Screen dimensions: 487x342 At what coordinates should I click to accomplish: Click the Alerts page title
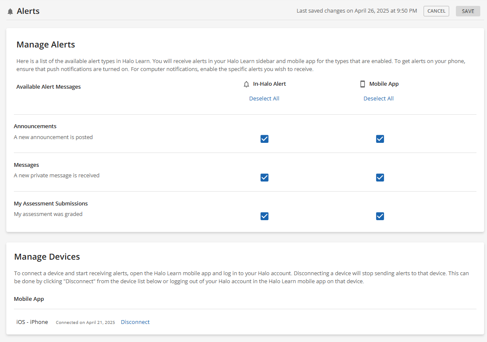(28, 11)
